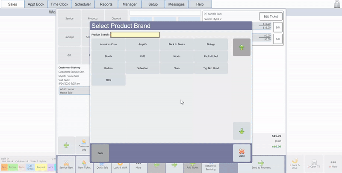342x173 pixels.
Task: Click the New Ticket icon button
Action: (84, 164)
